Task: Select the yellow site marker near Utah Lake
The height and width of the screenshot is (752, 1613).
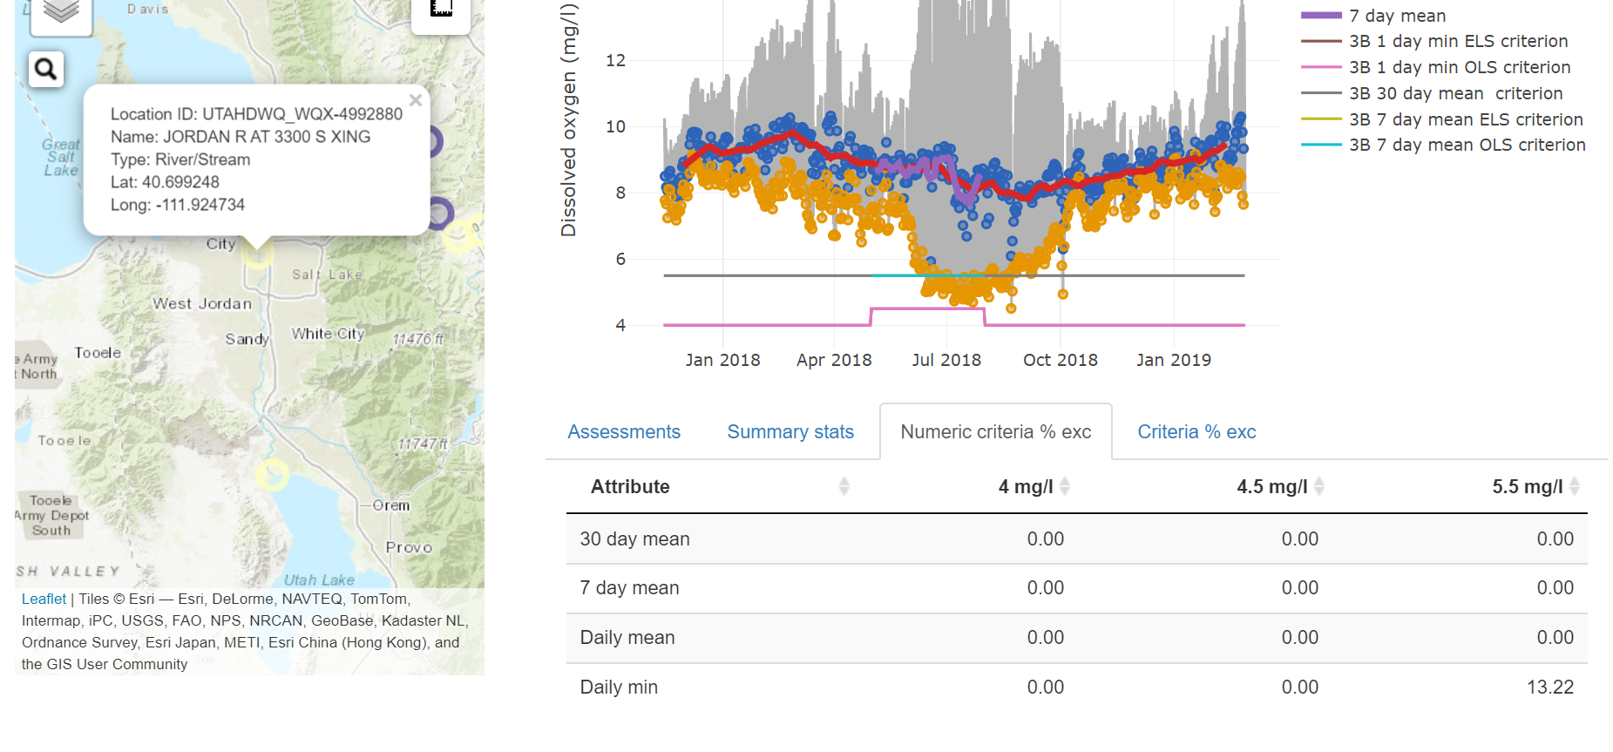Action: tap(273, 474)
